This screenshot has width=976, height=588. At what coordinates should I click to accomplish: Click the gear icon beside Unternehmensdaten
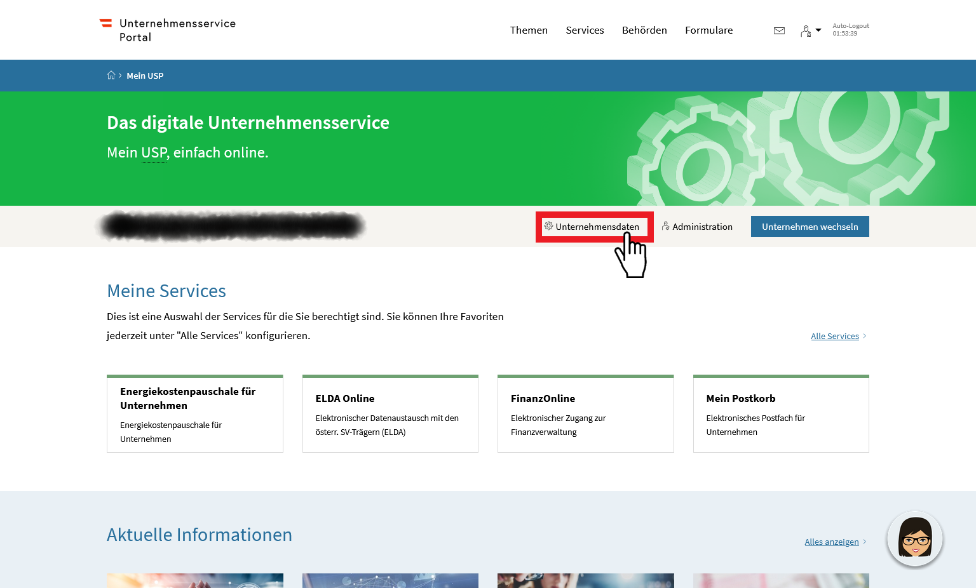coord(548,226)
